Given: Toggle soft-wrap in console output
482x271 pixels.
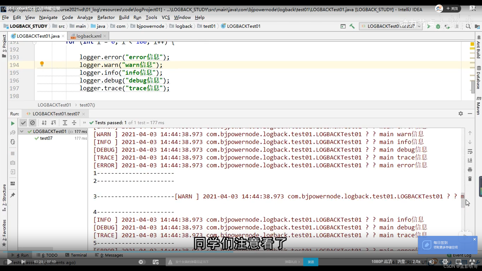Looking at the screenshot, I should 470,152.
